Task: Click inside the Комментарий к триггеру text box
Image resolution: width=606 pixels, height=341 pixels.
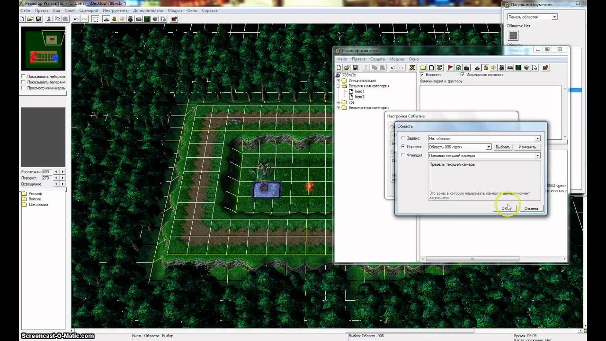Action: coord(491,112)
